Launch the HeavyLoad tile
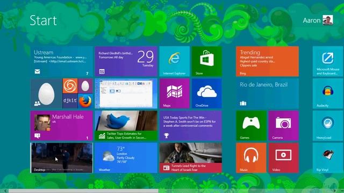This screenshot has height=193, width=344. coord(328,125)
